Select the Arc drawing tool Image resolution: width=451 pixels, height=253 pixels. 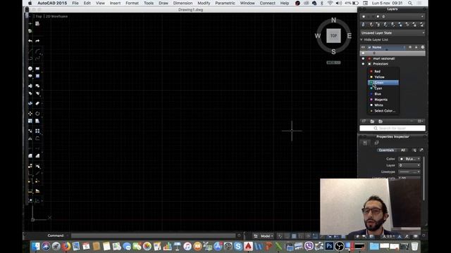pos(37,51)
